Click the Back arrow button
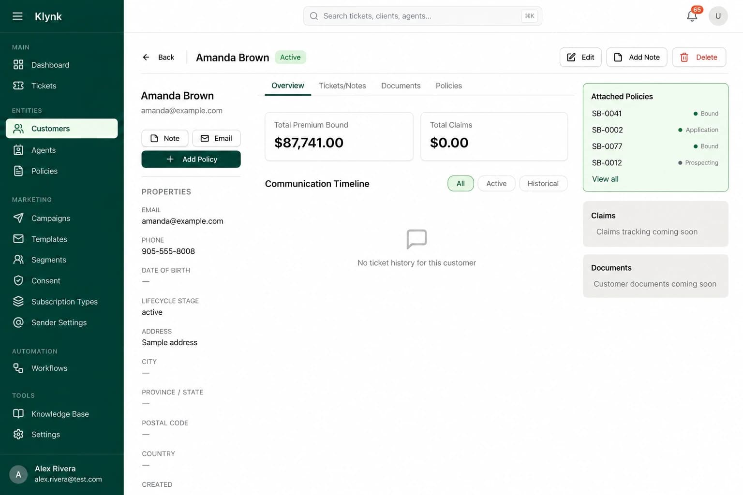Image resolution: width=743 pixels, height=495 pixels. (x=159, y=57)
